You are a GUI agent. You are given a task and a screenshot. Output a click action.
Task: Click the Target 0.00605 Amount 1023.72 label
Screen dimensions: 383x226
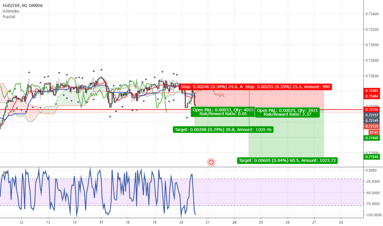coord(287,161)
